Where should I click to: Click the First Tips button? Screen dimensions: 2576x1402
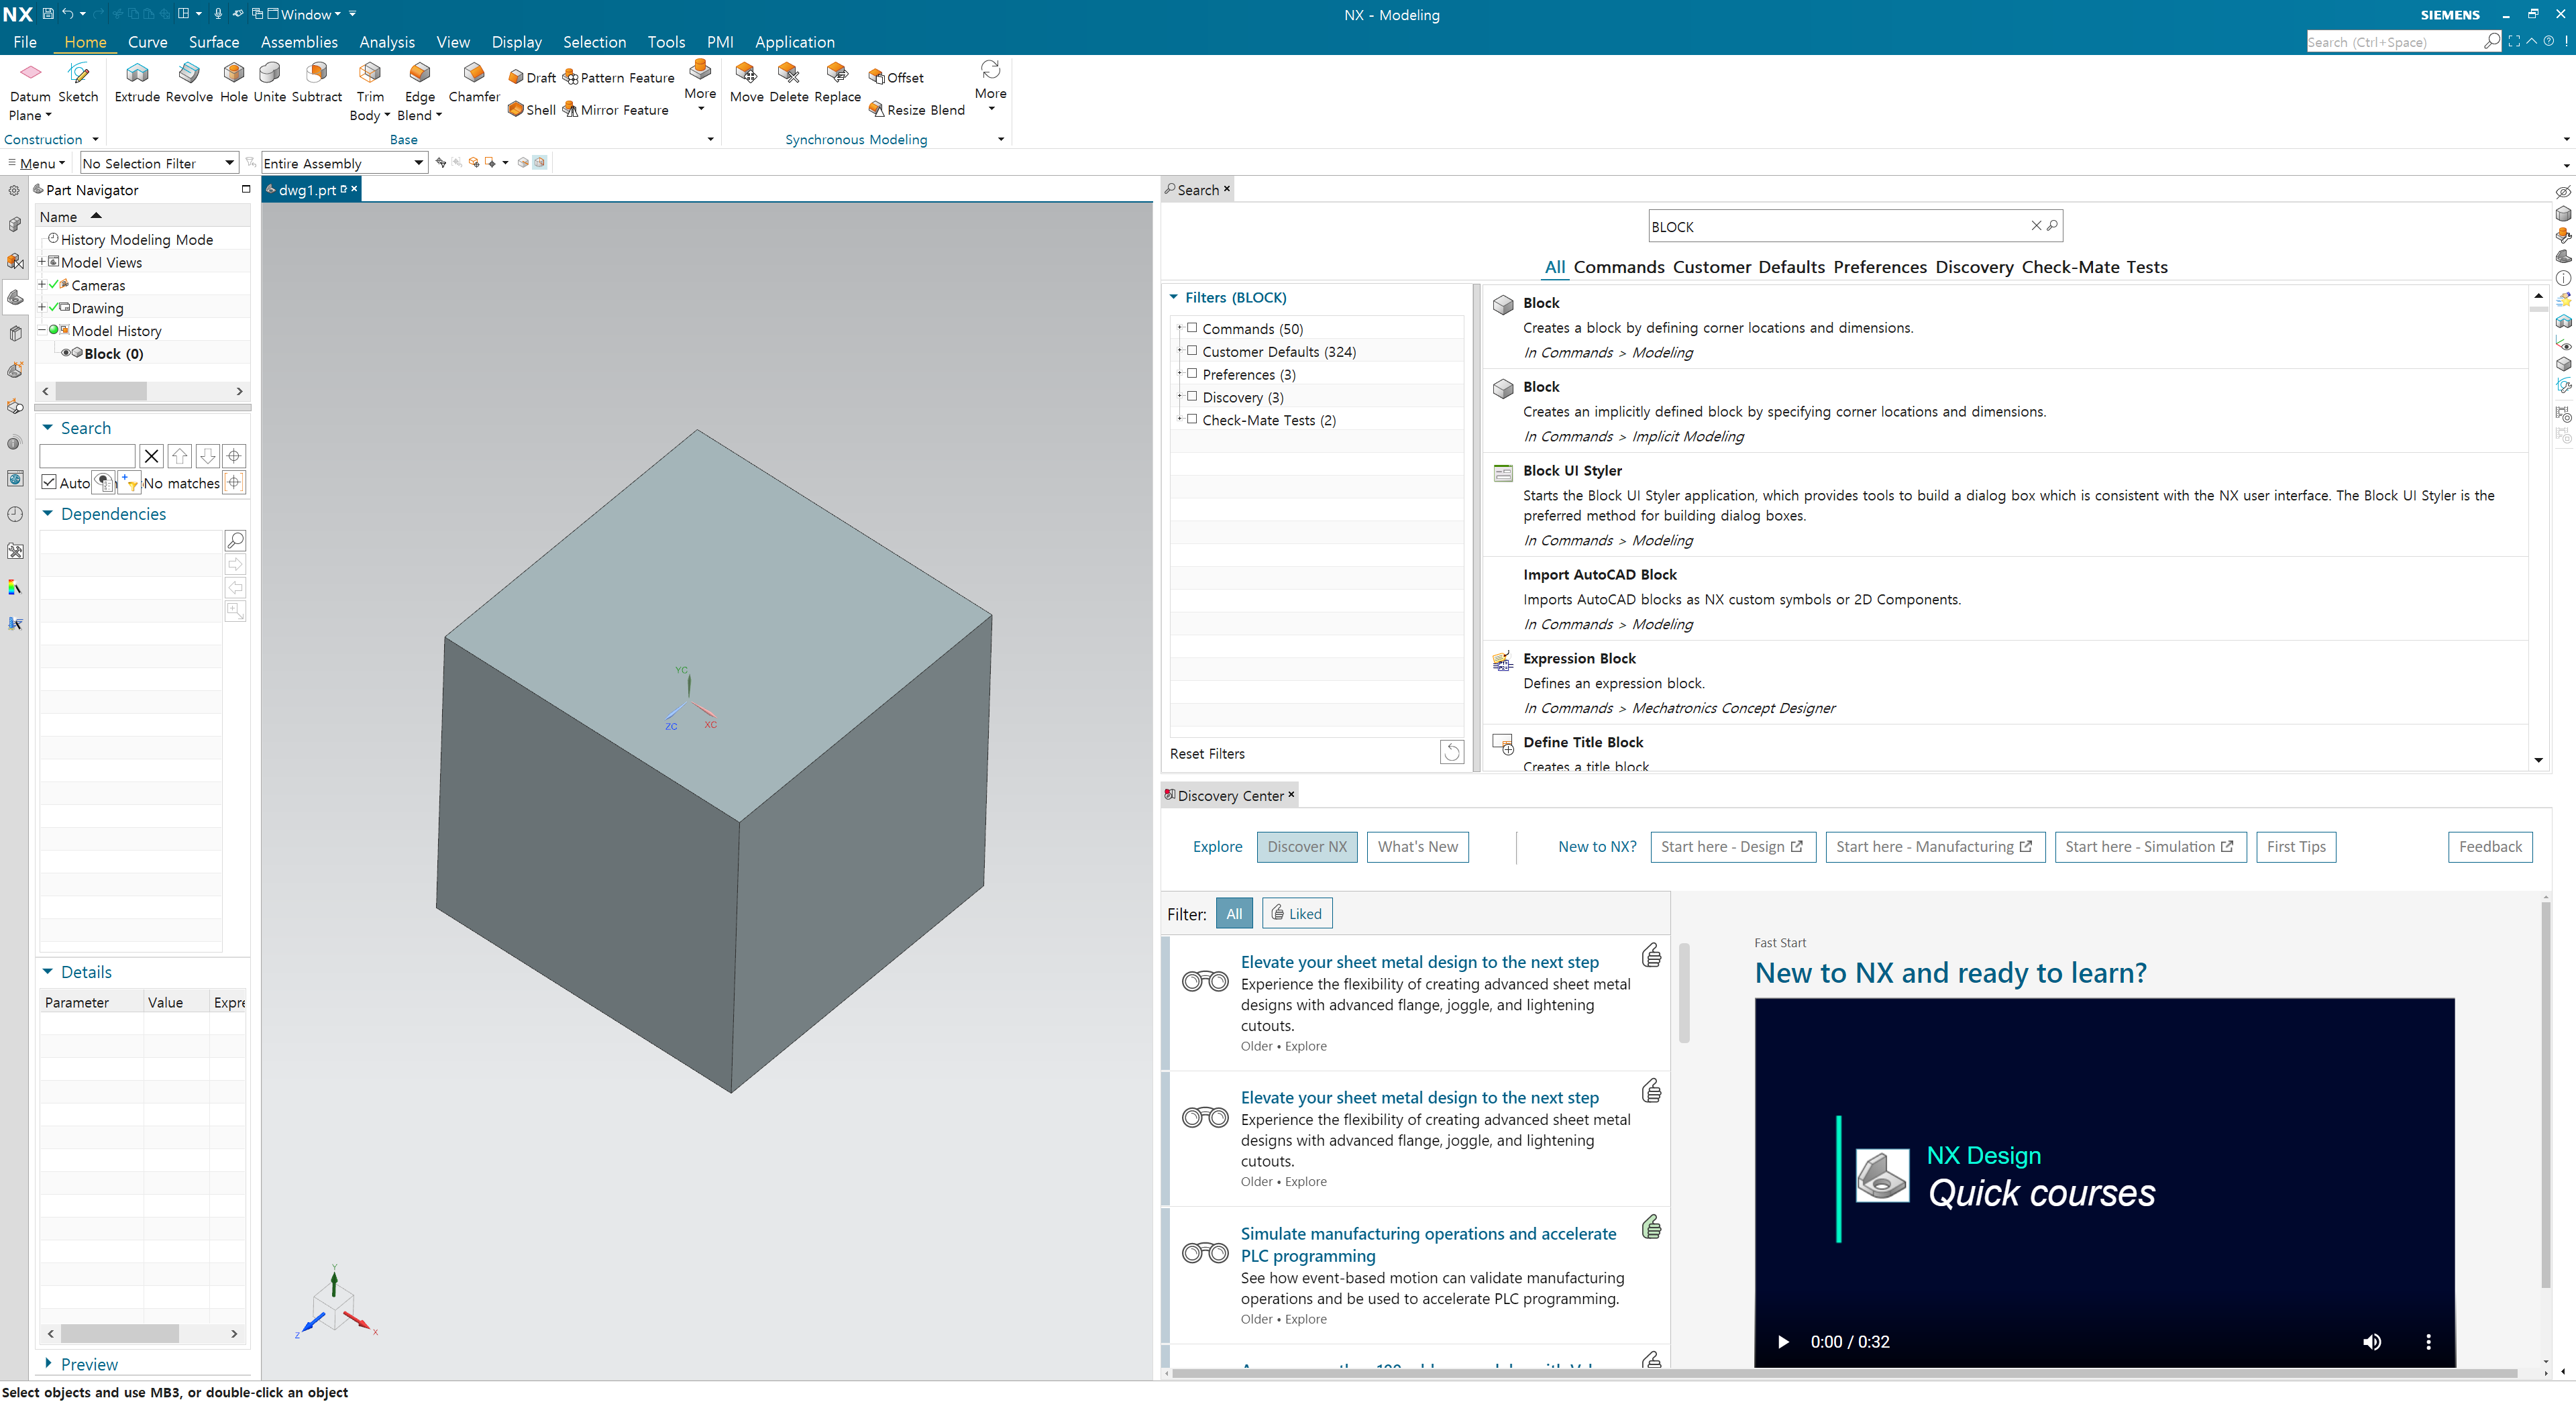coord(2295,846)
